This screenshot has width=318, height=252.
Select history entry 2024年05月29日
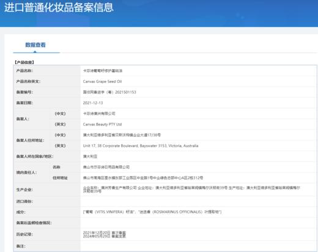pos(105,236)
